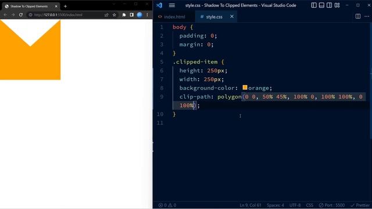
Task: Open browser profile avatar
Action: [139, 15]
